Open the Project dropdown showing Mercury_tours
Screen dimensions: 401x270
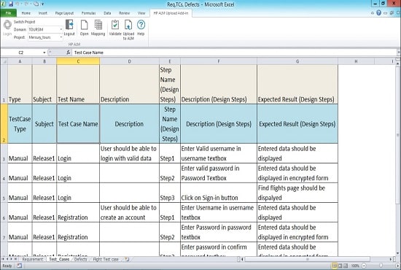click(61, 37)
